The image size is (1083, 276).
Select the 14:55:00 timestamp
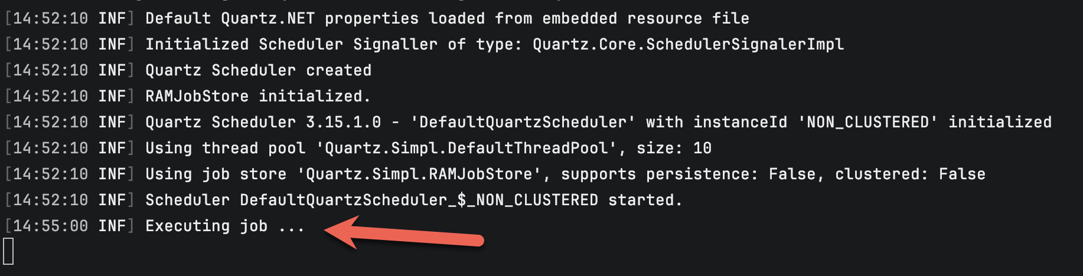click(x=50, y=226)
